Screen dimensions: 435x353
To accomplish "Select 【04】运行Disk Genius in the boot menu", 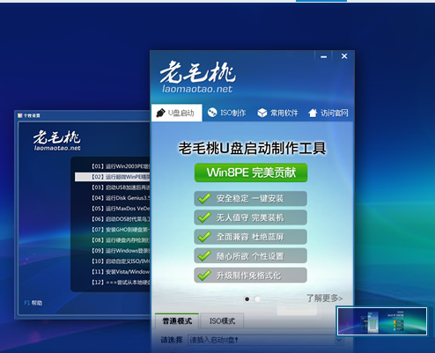I will click(121, 198).
